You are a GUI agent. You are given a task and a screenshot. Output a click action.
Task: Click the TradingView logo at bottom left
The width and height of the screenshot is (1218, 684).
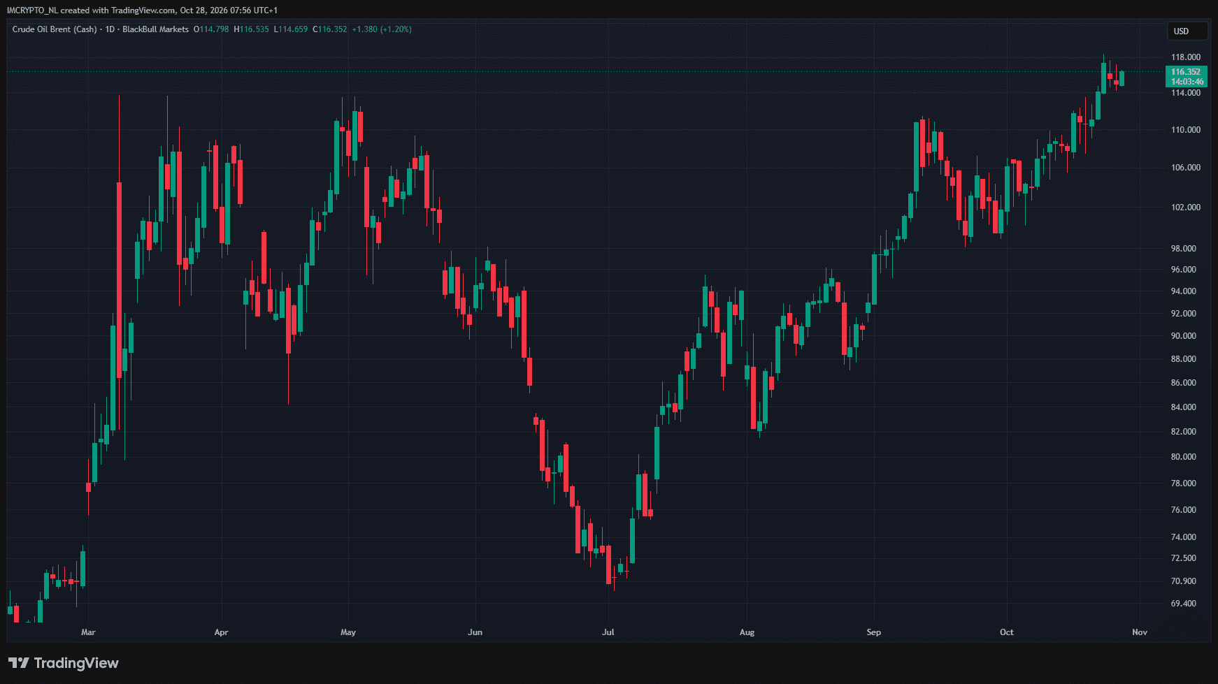[x=64, y=663]
